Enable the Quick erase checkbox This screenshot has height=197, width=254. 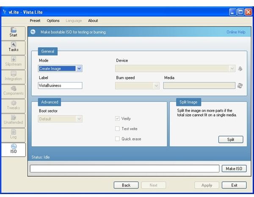coord(117,139)
